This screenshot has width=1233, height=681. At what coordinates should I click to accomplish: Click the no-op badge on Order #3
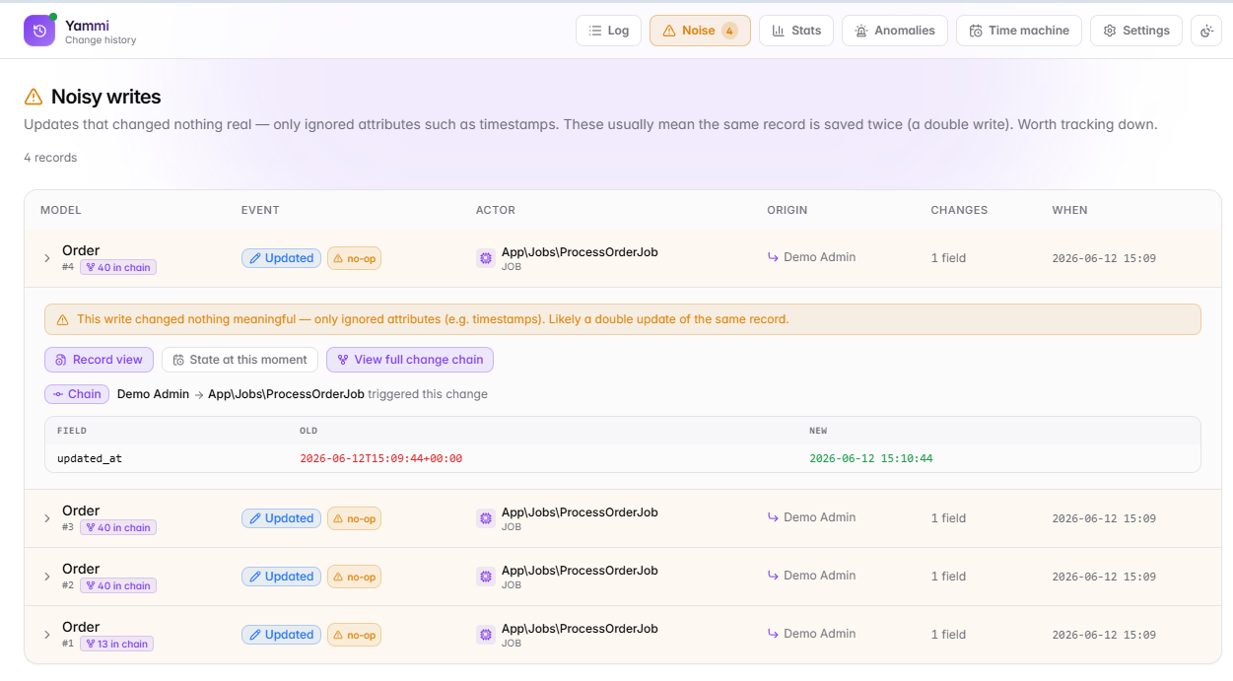pyautogui.click(x=354, y=518)
